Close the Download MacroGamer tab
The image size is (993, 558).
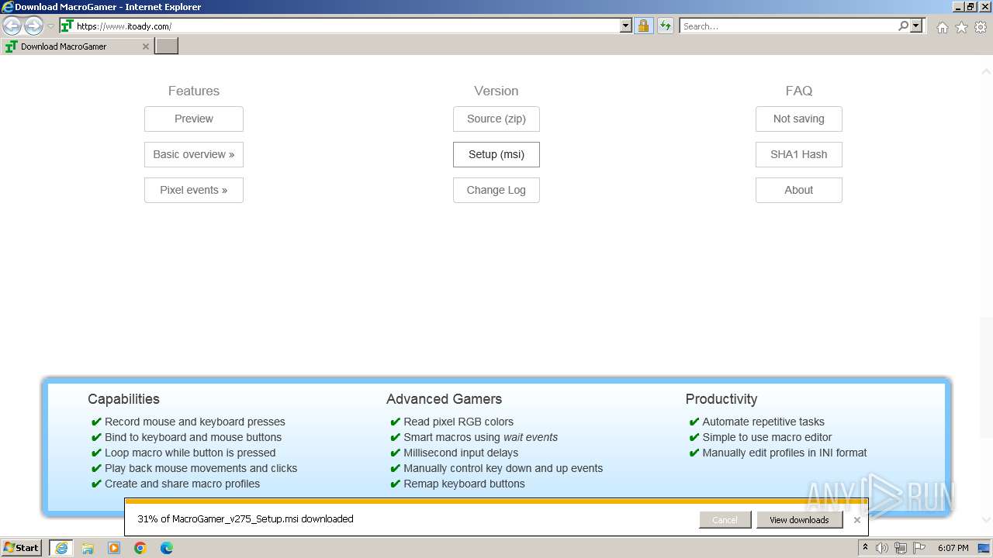click(x=145, y=46)
